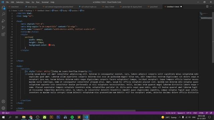Open the Help menu
Viewport: 214px width, 120px height.
52,2
